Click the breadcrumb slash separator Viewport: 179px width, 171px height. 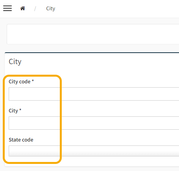click(x=35, y=9)
